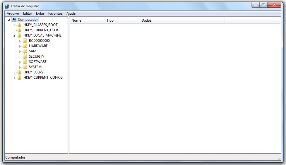Image resolution: width=286 pixels, height=165 pixels.
Task: Open the Favoritos menu
Action: (55, 13)
